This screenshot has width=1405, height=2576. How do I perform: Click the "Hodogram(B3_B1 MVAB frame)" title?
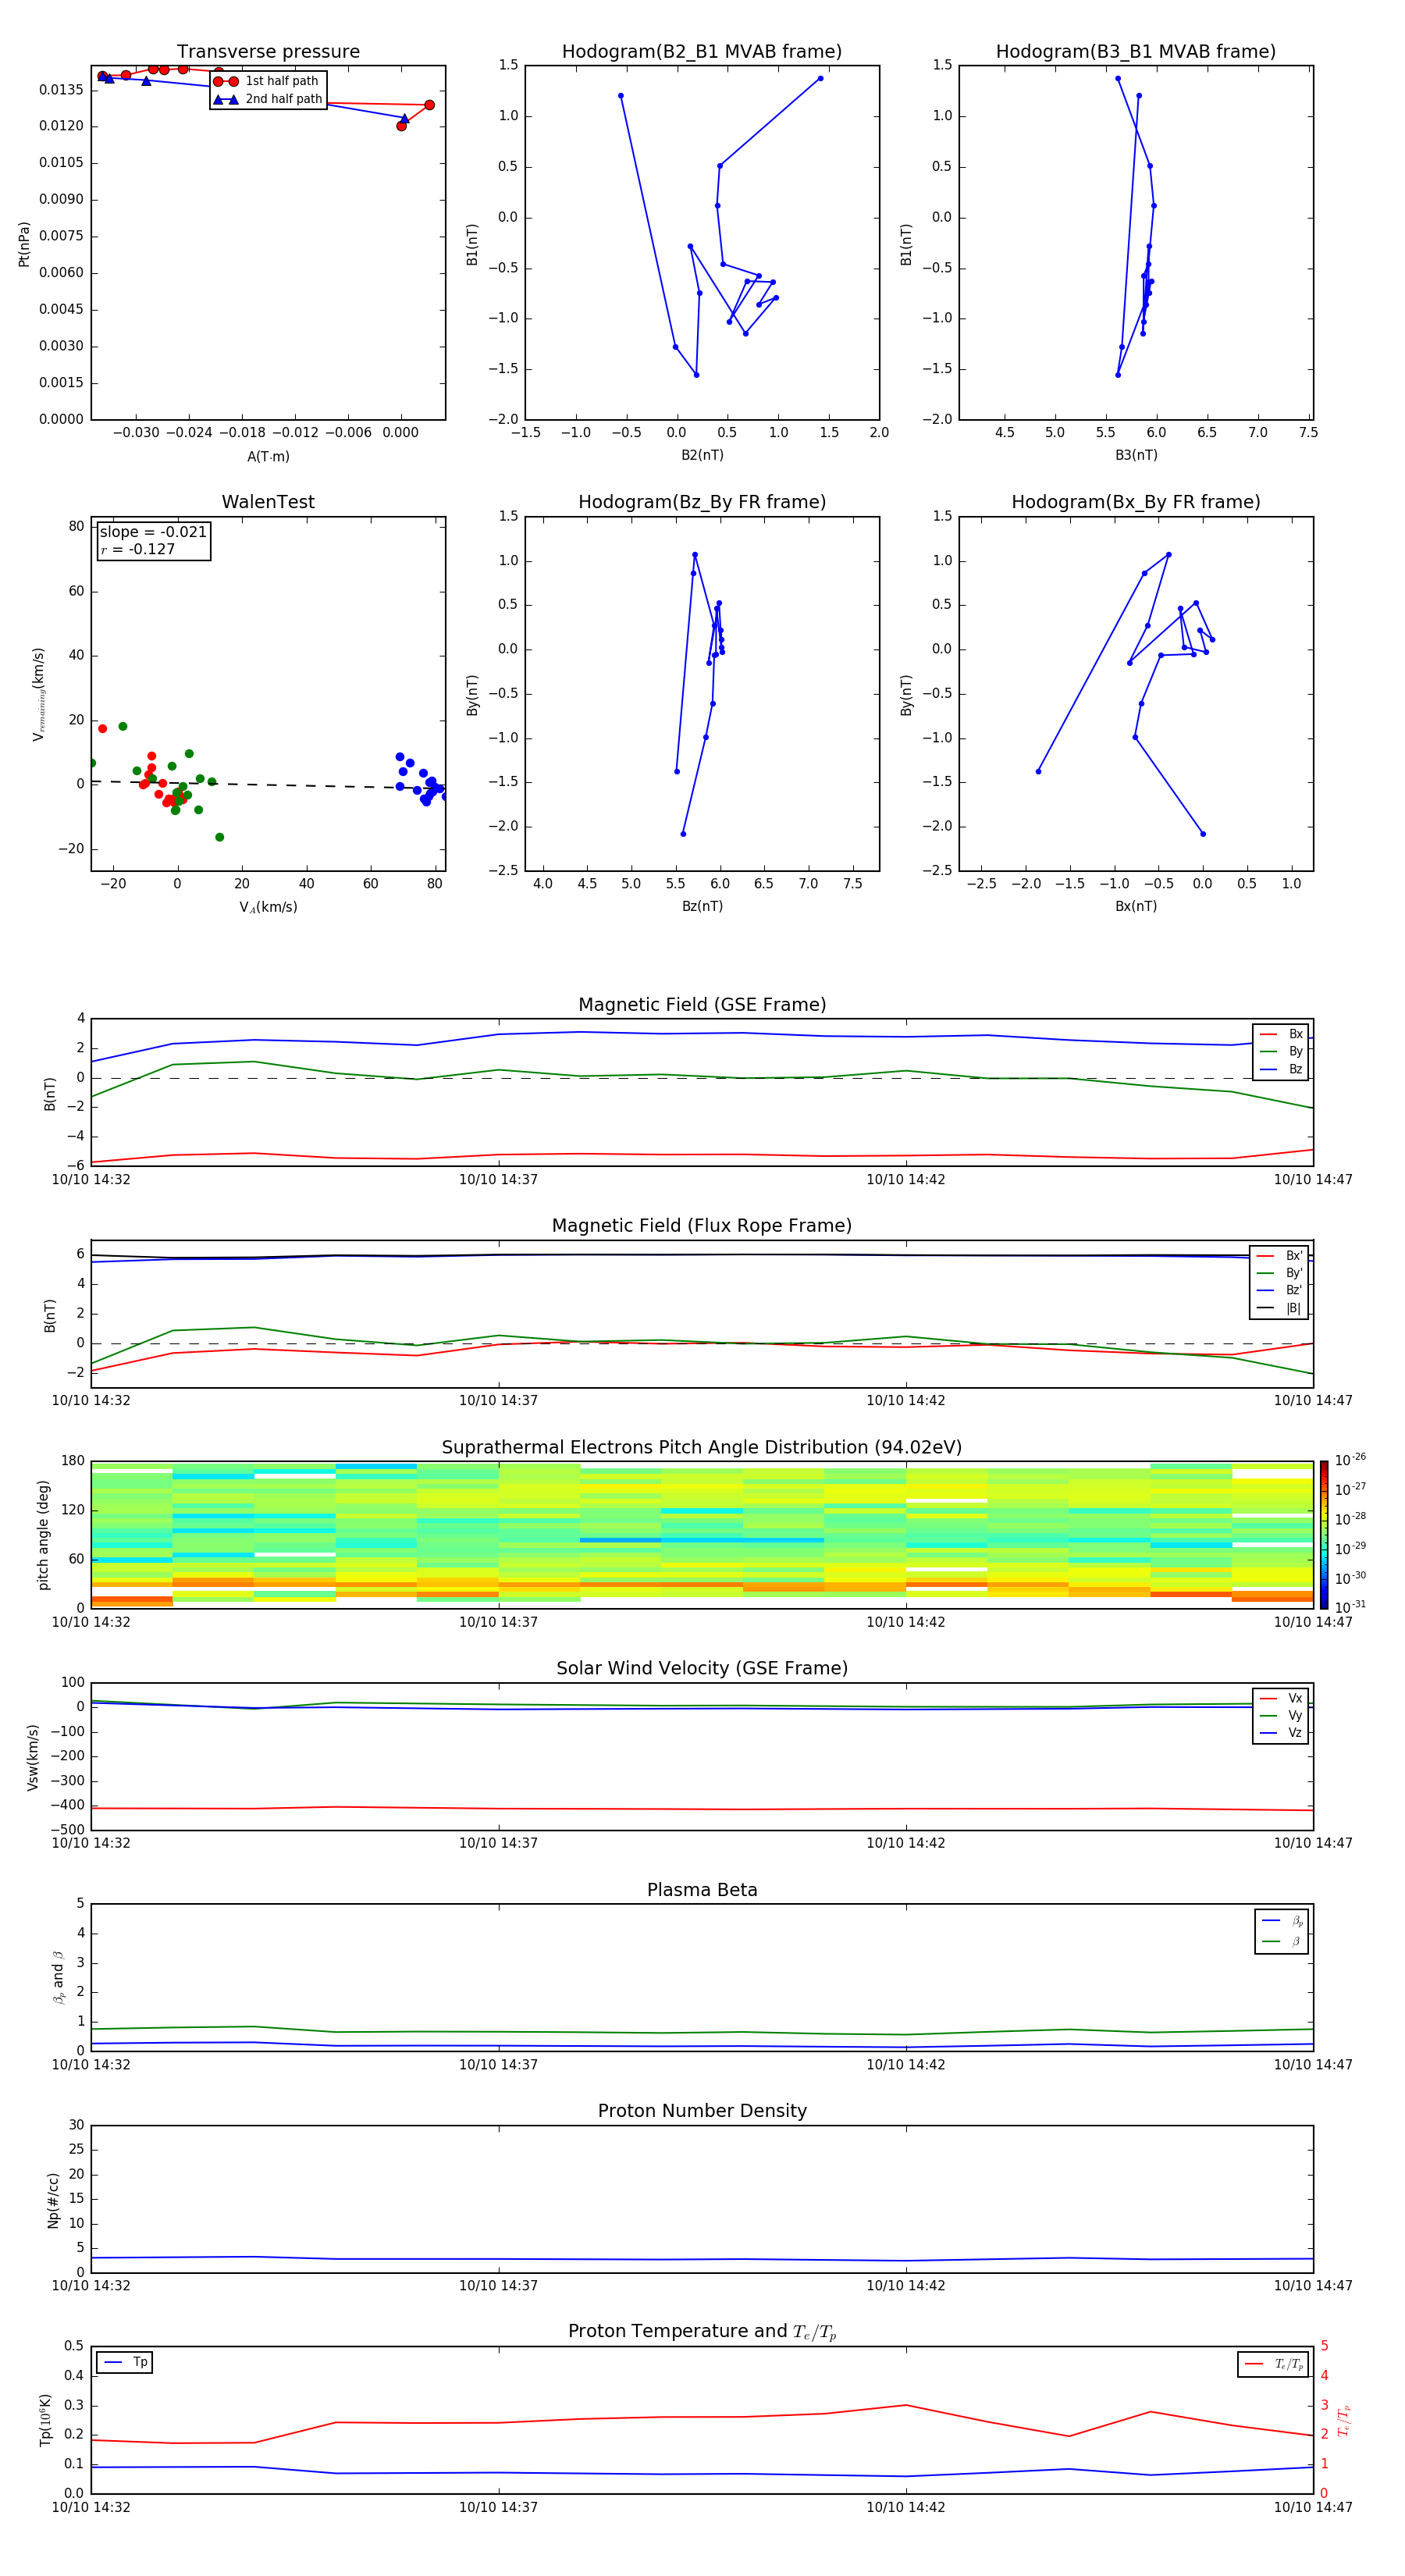tap(1135, 52)
